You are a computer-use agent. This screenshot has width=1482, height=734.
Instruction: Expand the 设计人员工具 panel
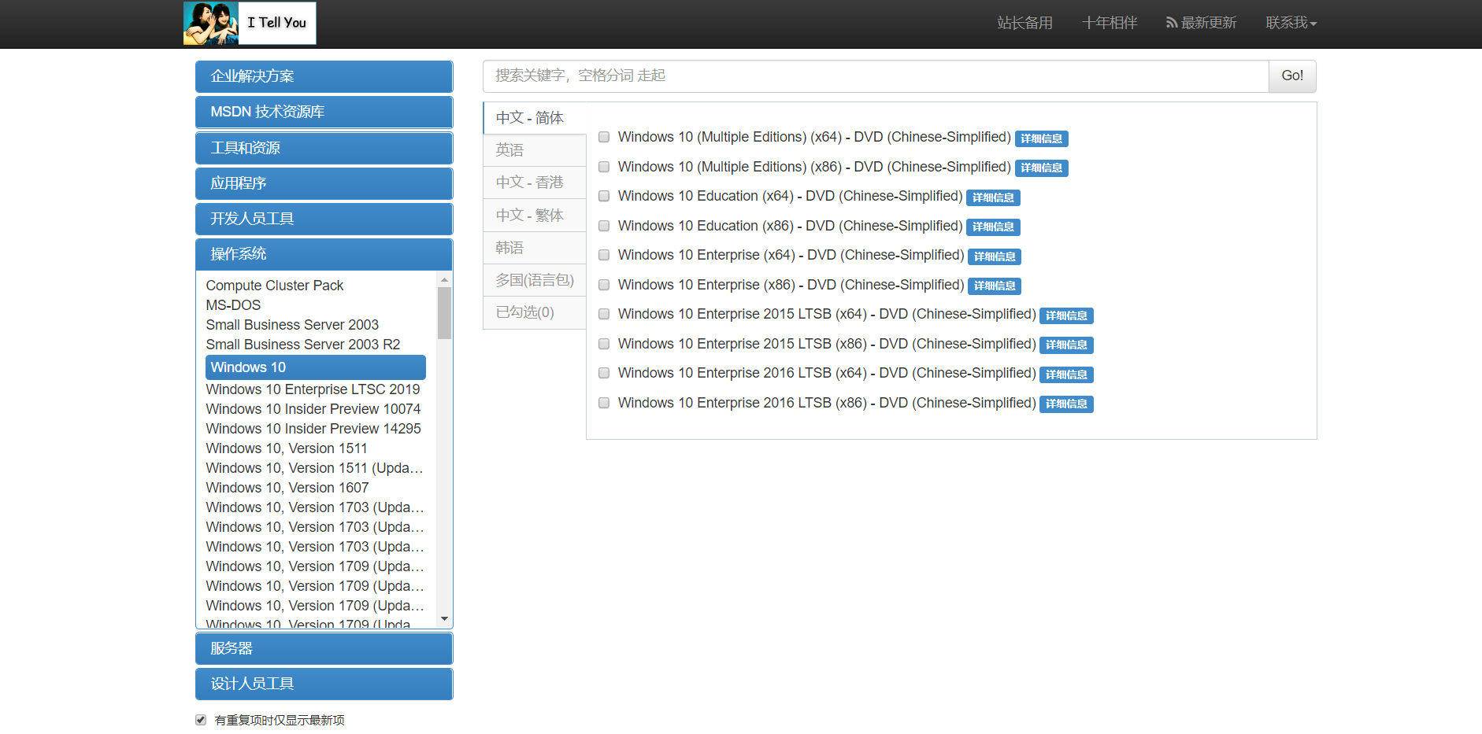pos(324,684)
